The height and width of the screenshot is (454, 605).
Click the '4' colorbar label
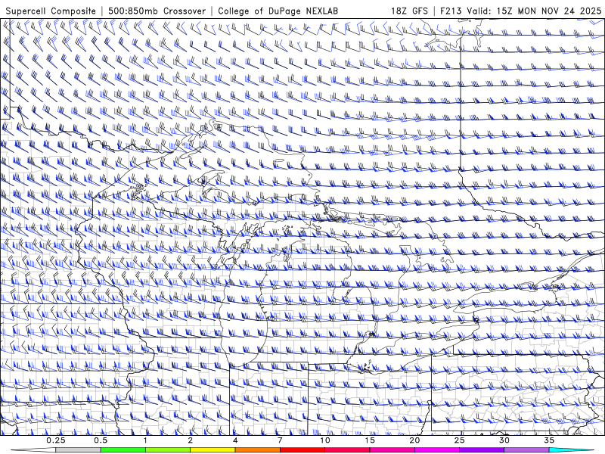point(235,440)
